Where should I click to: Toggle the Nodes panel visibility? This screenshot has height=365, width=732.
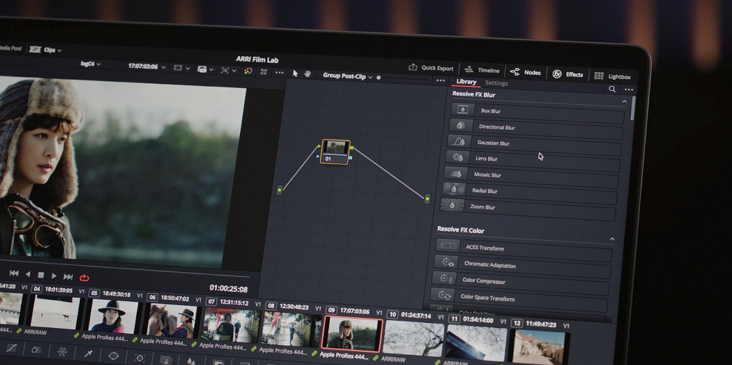526,72
